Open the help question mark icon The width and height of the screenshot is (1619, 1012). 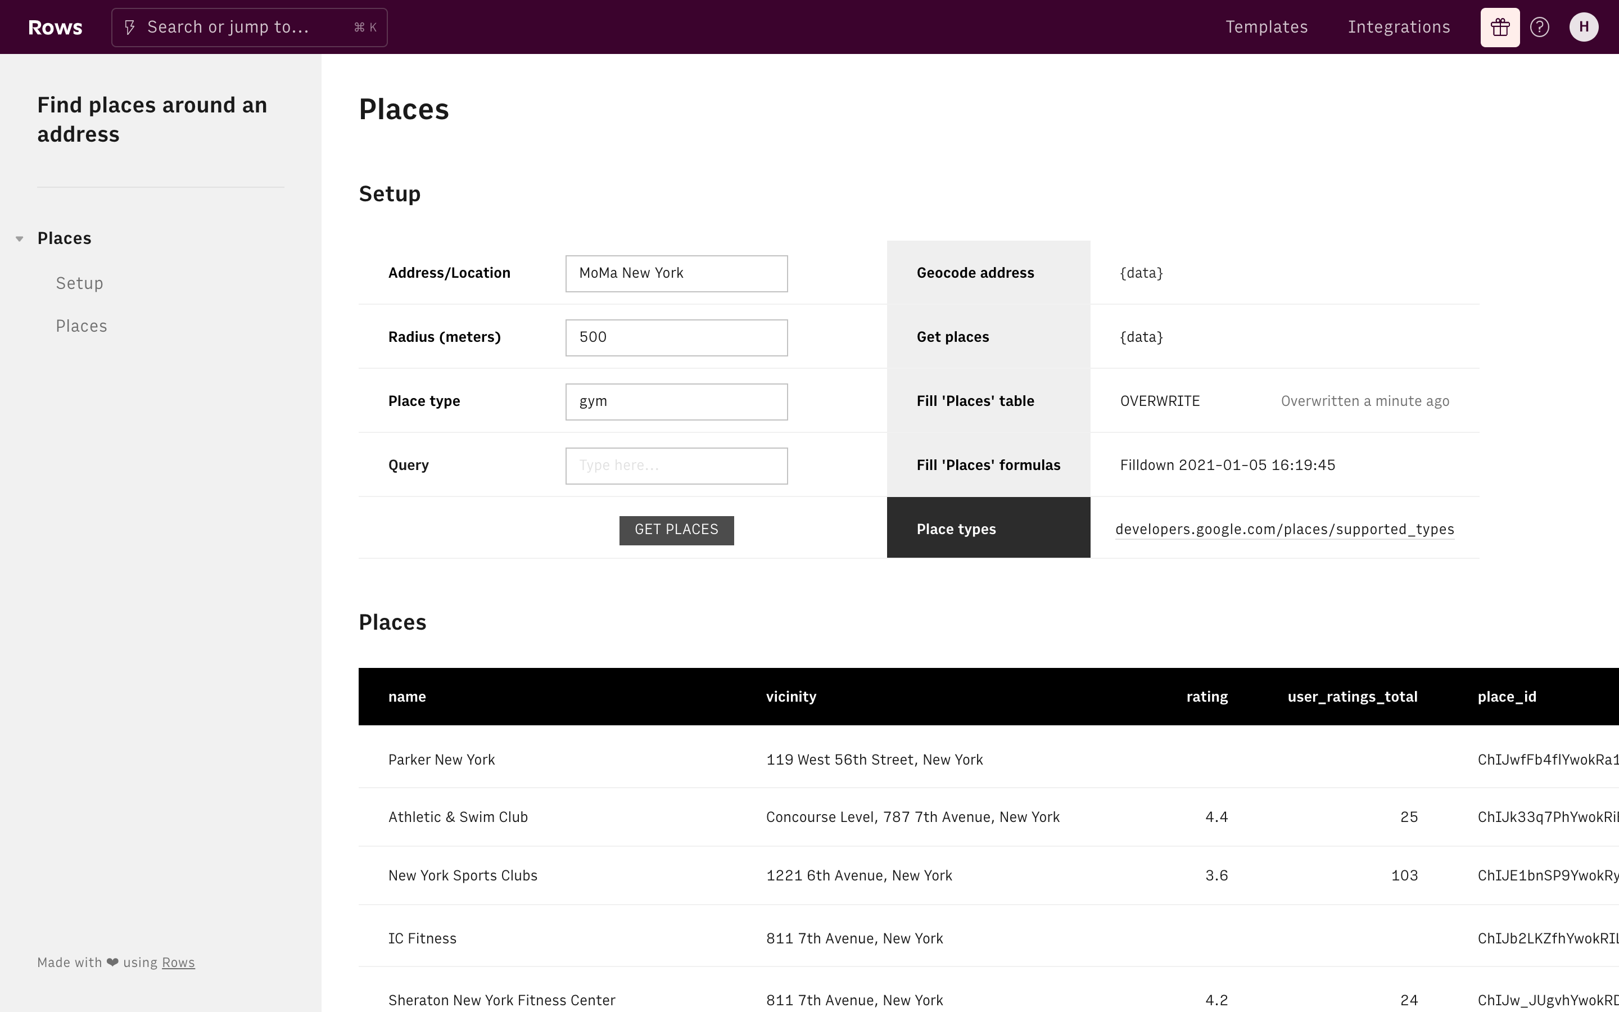coord(1539,28)
